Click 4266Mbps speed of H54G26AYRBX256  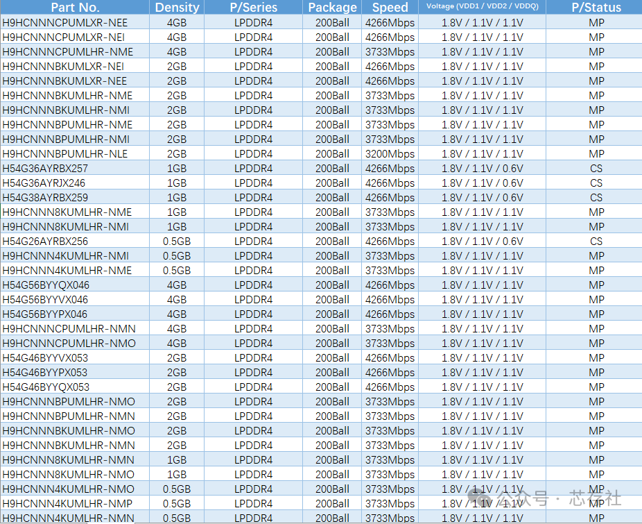(x=390, y=241)
